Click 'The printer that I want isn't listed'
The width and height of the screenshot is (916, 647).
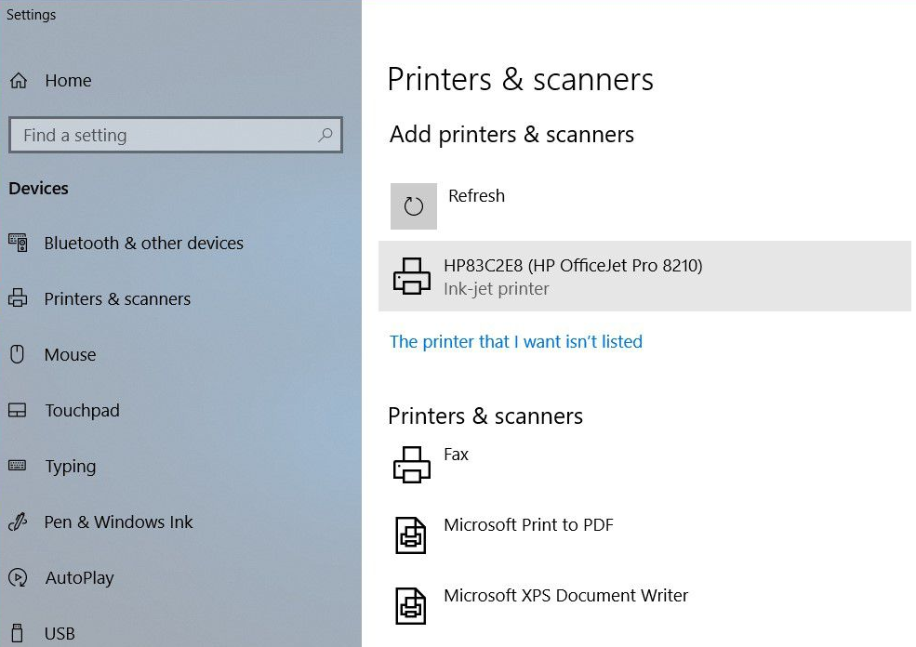(515, 341)
